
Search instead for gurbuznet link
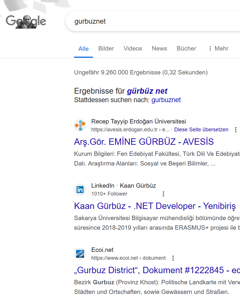pyautogui.click(x=166, y=100)
